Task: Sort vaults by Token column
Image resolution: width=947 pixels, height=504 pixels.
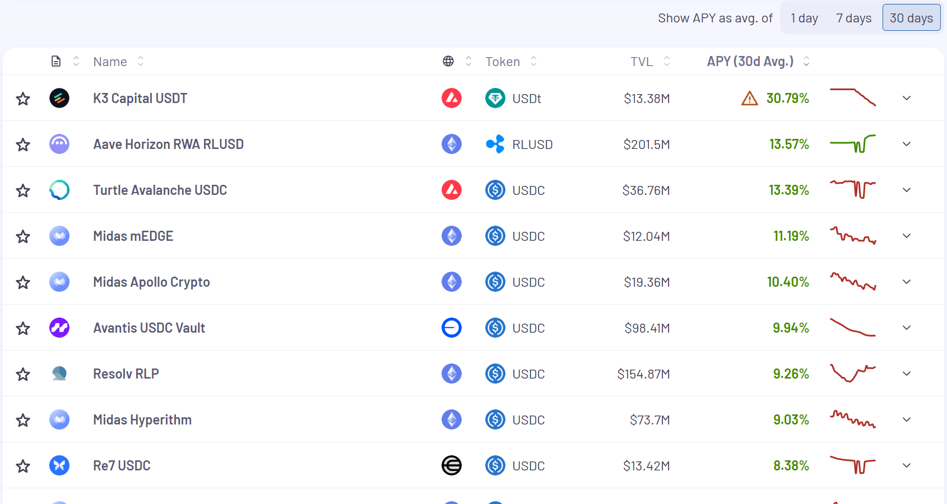Action: coord(511,62)
